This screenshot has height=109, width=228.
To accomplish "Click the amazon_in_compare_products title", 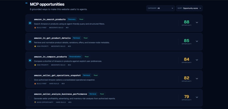I will click(x=50, y=57).
